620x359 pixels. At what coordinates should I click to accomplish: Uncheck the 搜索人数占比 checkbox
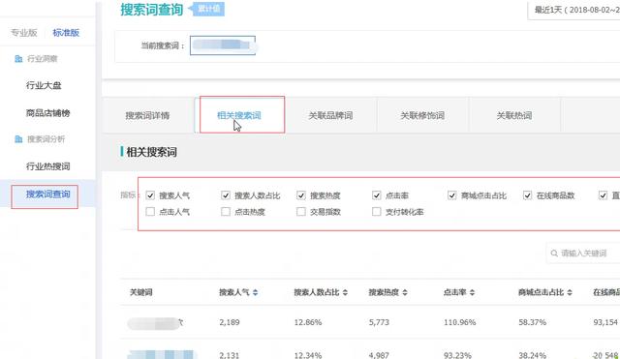(226, 195)
